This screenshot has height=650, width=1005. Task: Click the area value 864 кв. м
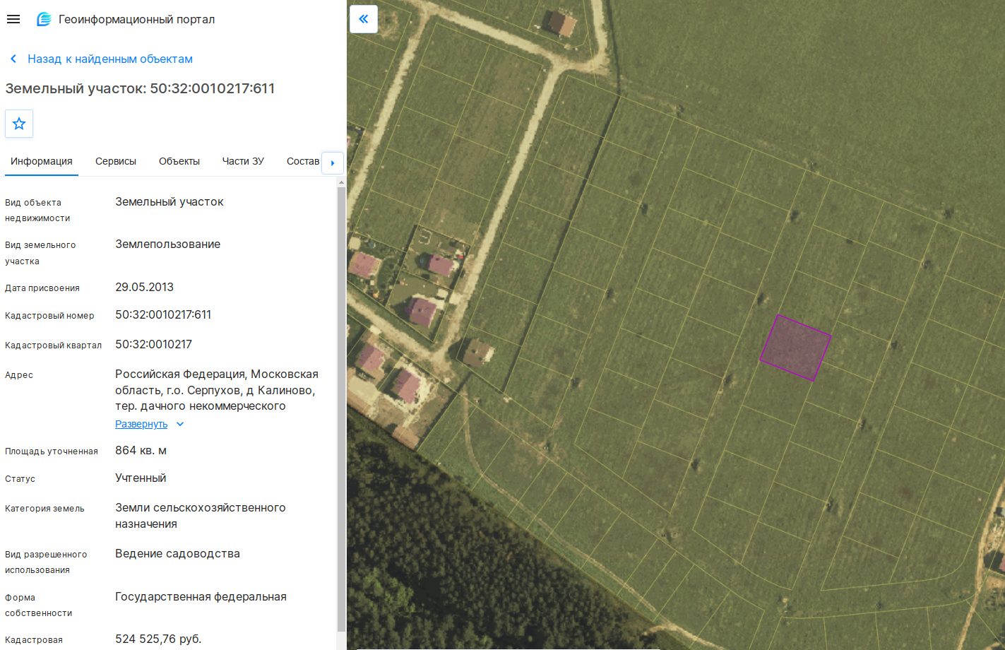click(x=141, y=451)
